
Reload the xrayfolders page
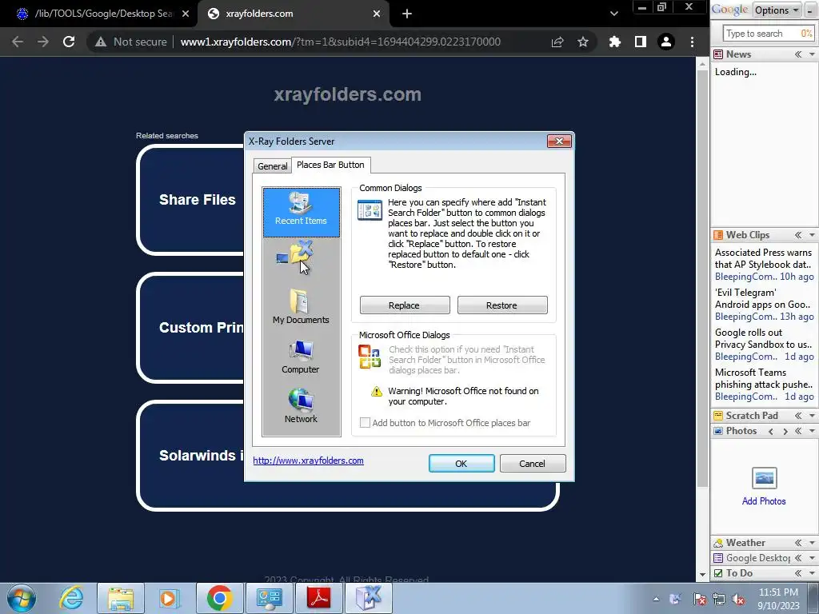click(x=69, y=42)
